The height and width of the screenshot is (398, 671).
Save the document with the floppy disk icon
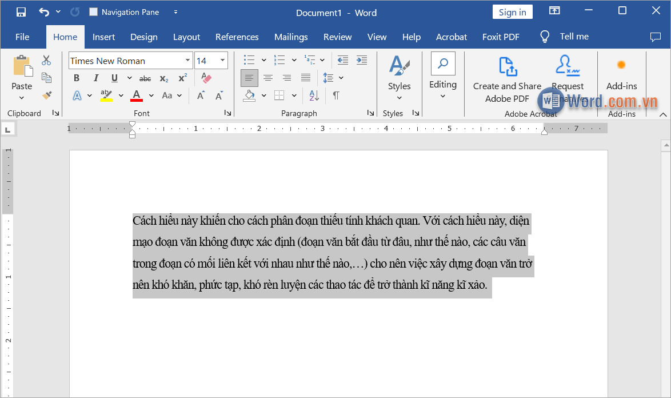point(21,12)
